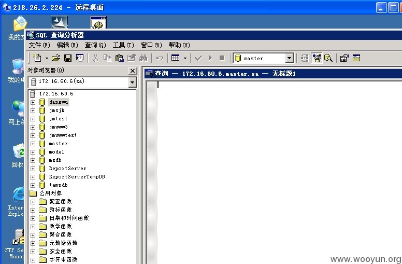Select the 公用对象 folder
Screen dimensions: 402x264
(50, 193)
